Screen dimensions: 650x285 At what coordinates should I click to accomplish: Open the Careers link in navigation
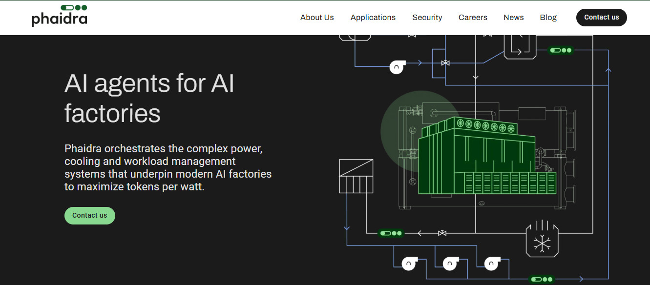click(x=473, y=18)
